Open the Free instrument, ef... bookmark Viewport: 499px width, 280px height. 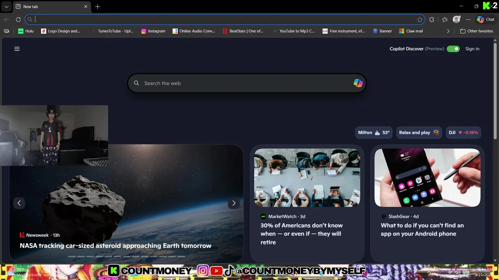point(344,31)
